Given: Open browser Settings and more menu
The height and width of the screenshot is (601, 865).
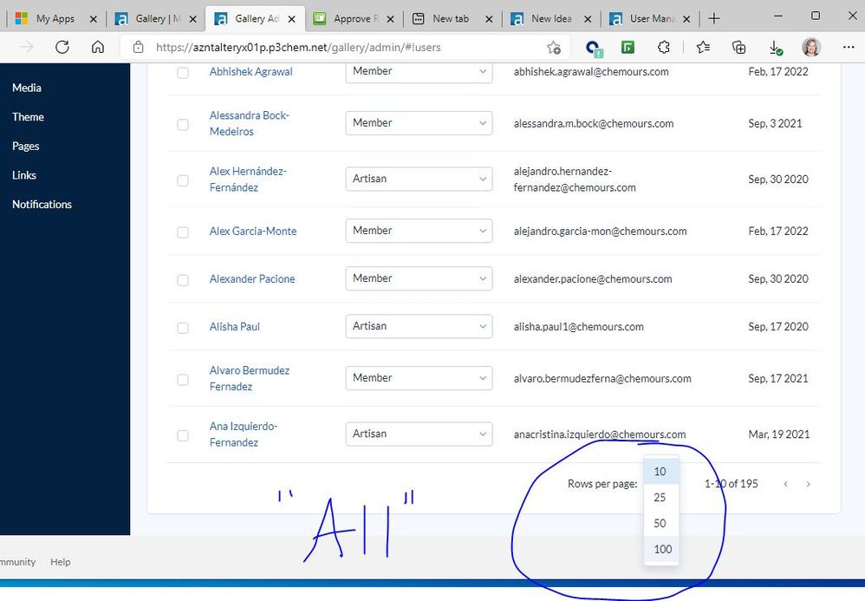Looking at the screenshot, I should tap(849, 47).
